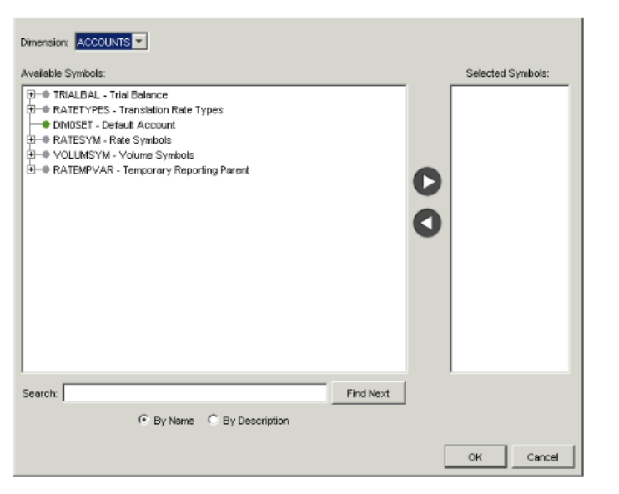Click the gray dot icon beside RATETYPES

45,110
